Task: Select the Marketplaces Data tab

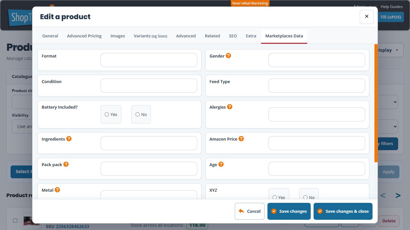Action: [x=284, y=36]
